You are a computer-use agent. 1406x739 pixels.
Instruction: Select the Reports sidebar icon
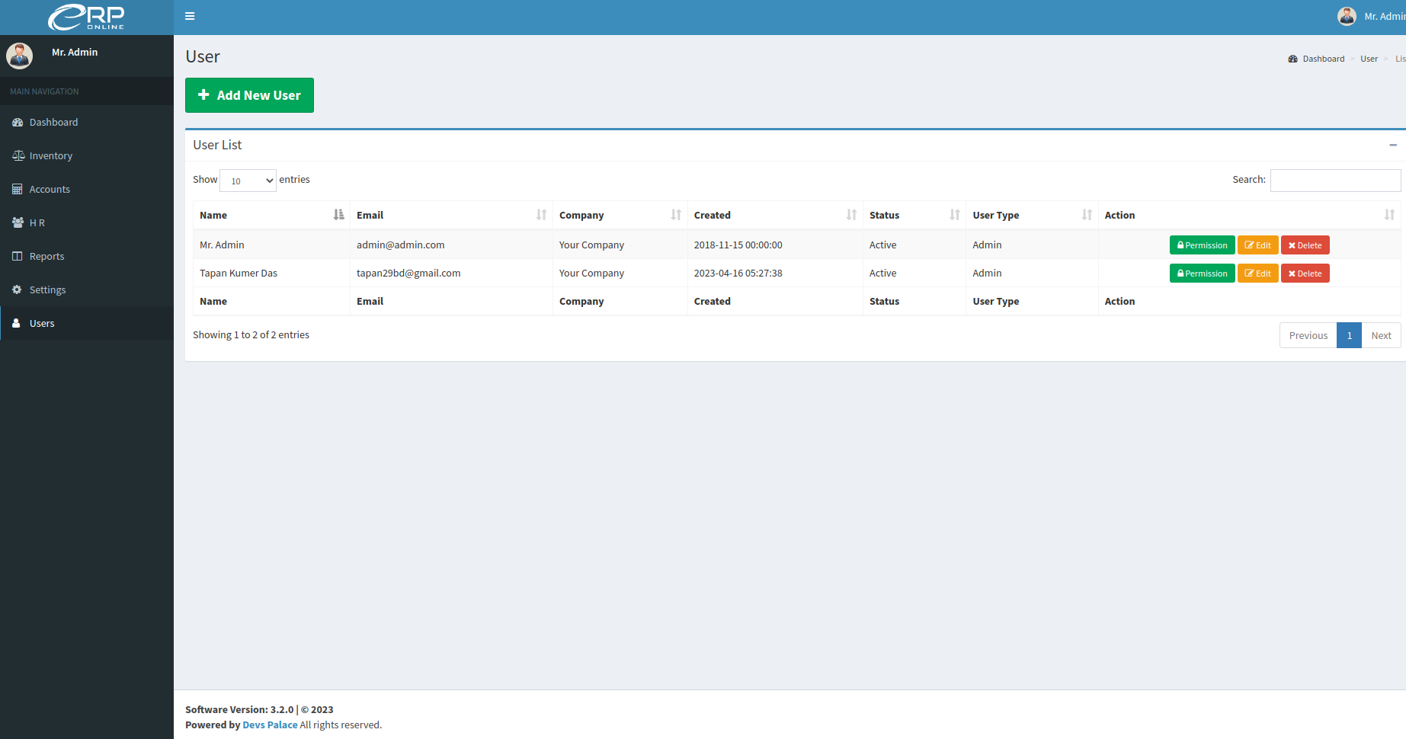pos(17,256)
